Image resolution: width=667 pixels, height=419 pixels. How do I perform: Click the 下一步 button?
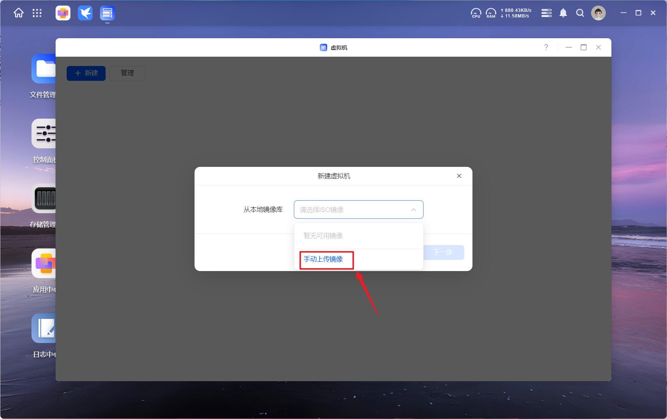point(443,253)
